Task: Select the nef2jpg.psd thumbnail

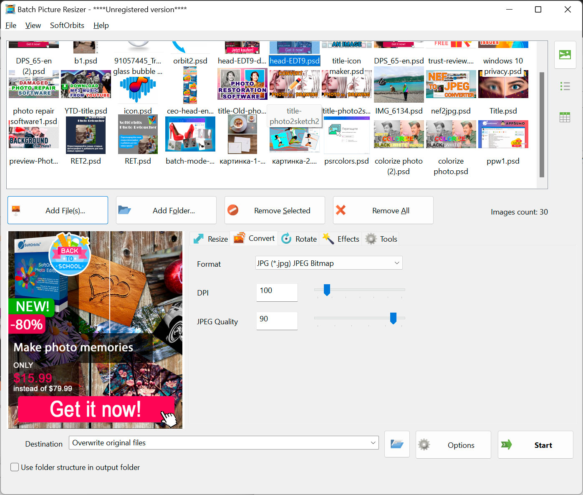Action: tap(451, 84)
